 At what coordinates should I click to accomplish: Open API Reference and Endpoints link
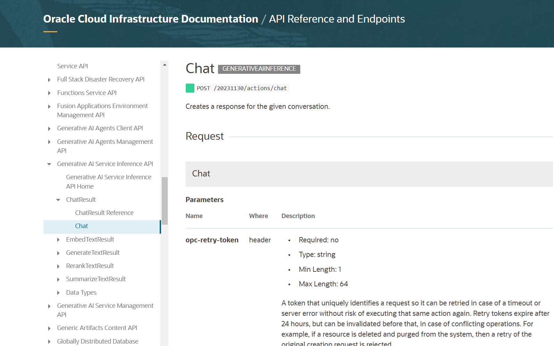[x=337, y=19]
